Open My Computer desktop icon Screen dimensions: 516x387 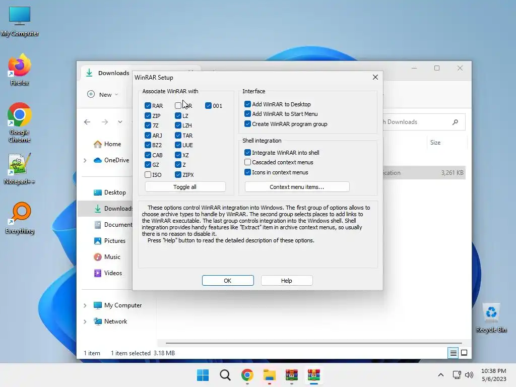coord(20,21)
